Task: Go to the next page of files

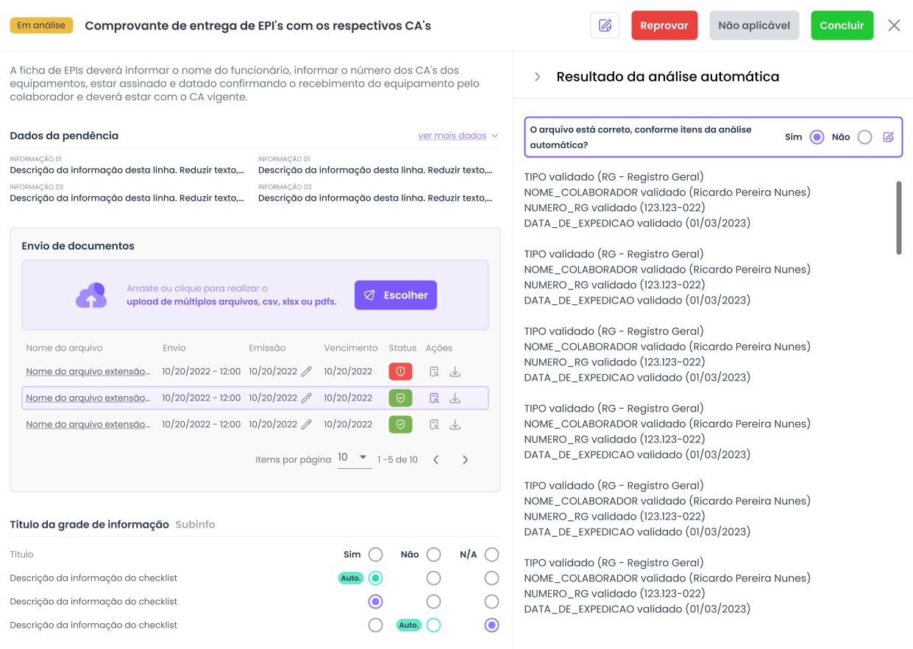Action: (465, 460)
